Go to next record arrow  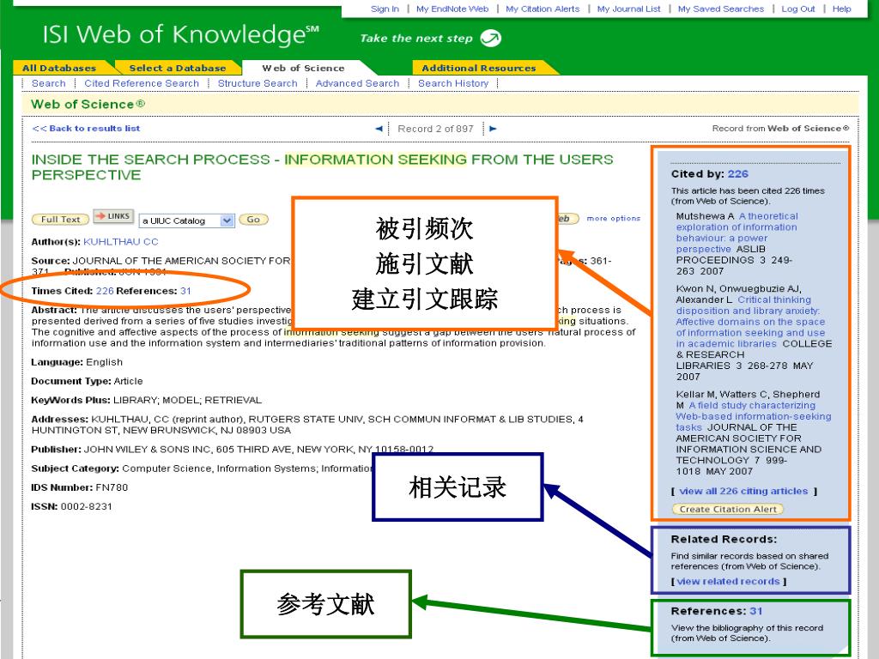pos(493,129)
